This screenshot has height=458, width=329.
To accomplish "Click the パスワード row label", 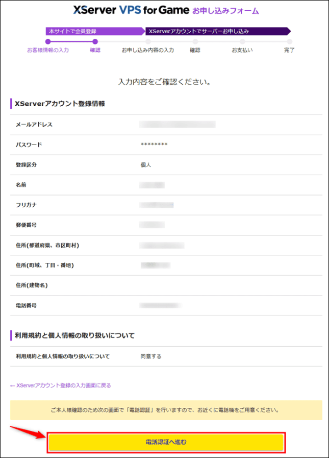I will [29, 144].
